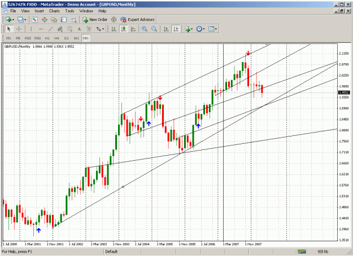Switch chart to Line Chart style

click(x=133, y=29)
